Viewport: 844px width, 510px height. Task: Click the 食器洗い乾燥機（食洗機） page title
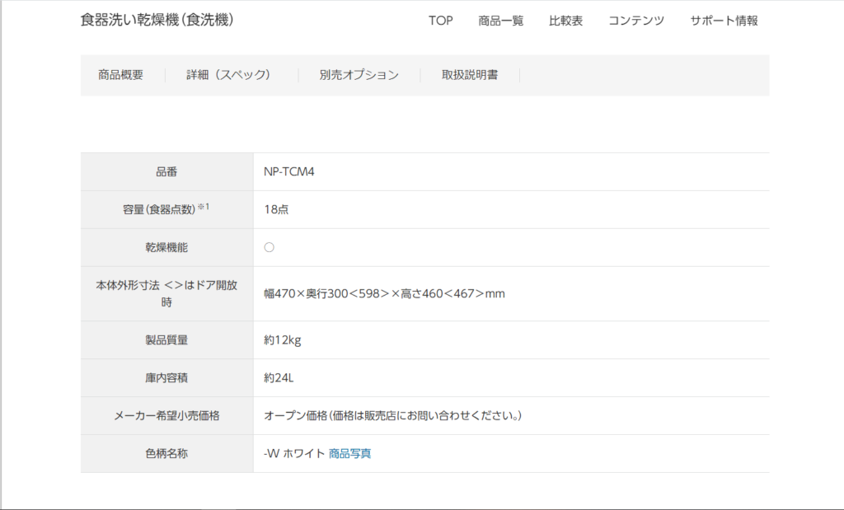(157, 20)
